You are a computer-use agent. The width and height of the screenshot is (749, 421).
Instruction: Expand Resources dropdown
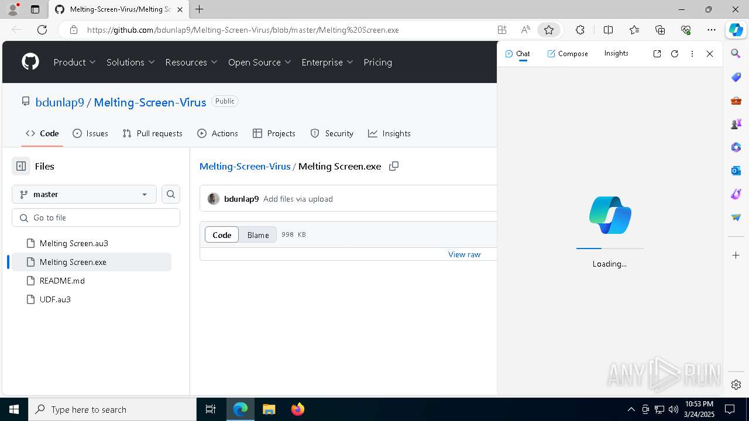click(191, 62)
